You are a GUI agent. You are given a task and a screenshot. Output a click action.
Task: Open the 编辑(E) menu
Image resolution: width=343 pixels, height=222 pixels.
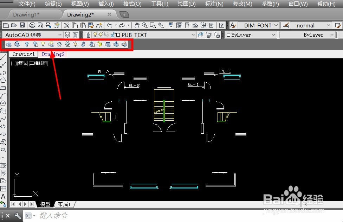pos(53,4)
